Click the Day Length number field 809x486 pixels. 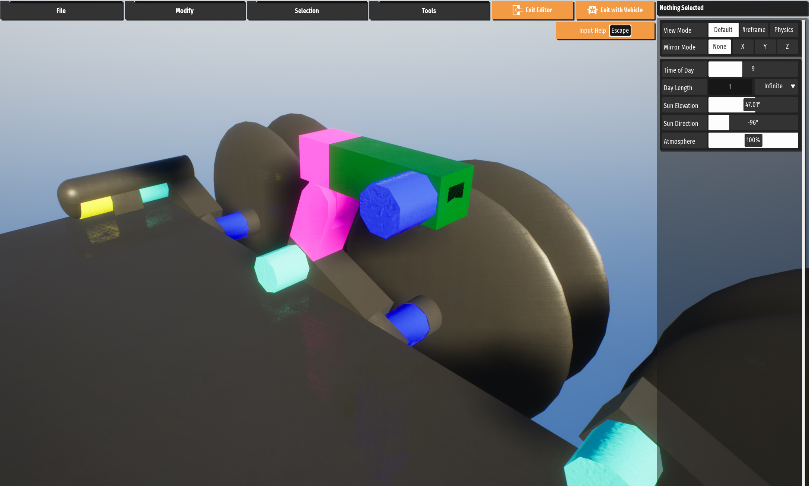730,87
